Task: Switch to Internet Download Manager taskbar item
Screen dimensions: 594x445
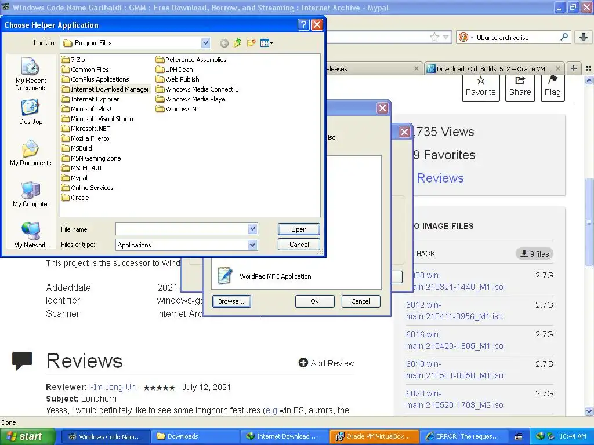Action: 284,436
